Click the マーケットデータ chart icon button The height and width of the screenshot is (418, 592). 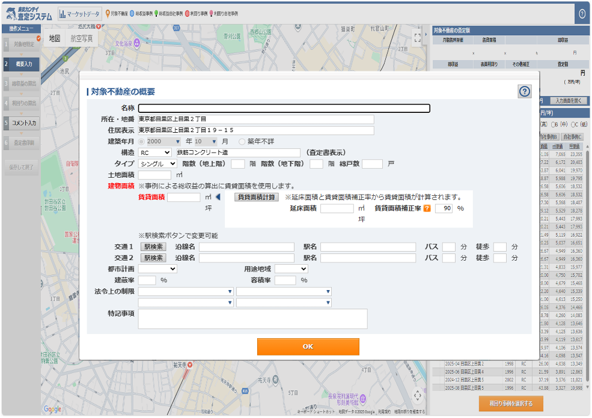pos(79,13)
